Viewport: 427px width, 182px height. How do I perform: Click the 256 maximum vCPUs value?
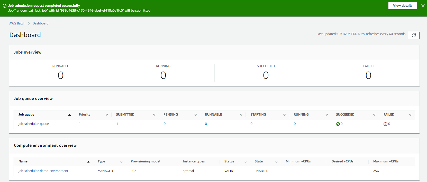click(x=376, y=171)
